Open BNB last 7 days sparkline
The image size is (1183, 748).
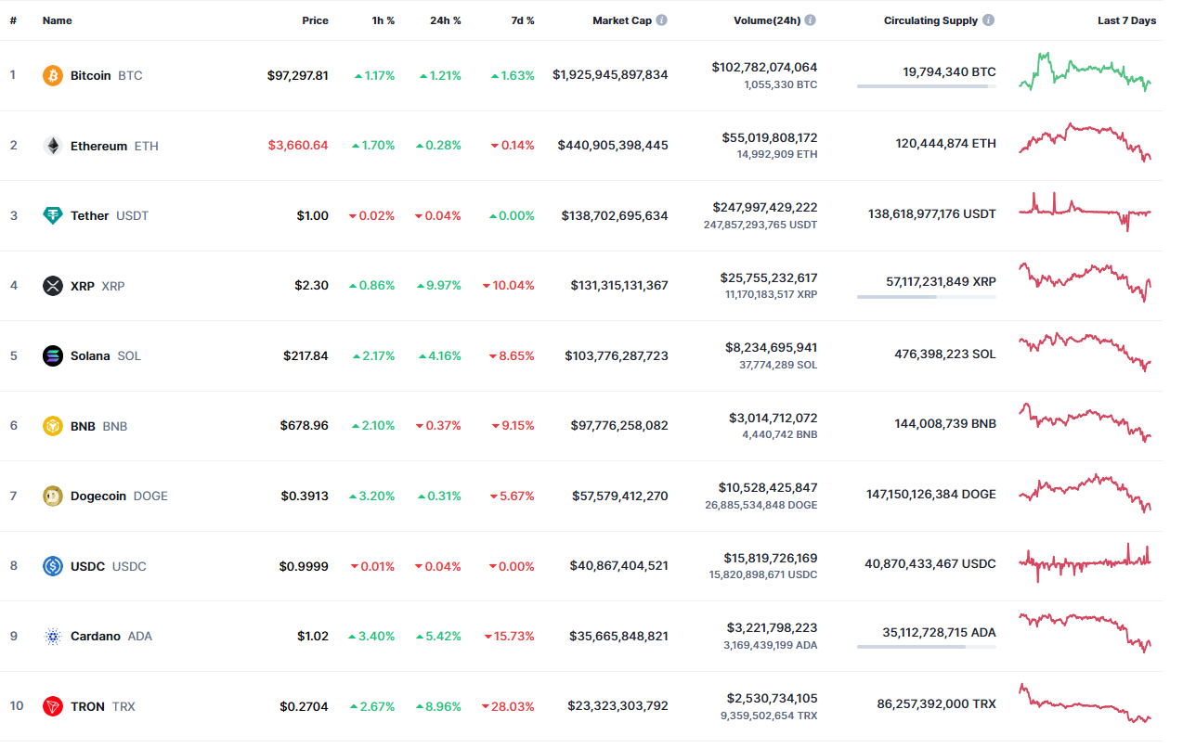1085,422
